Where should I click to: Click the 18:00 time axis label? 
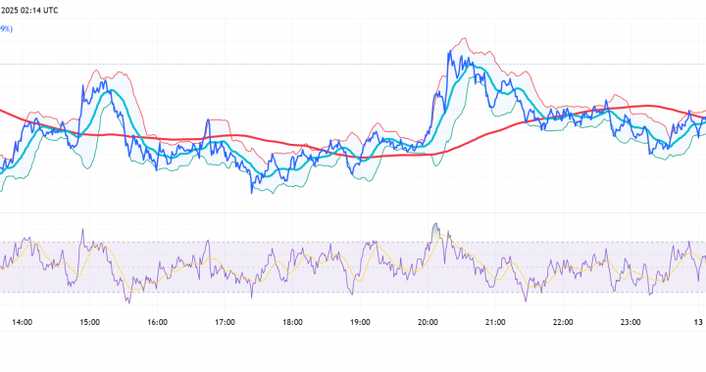pos(292,322)
